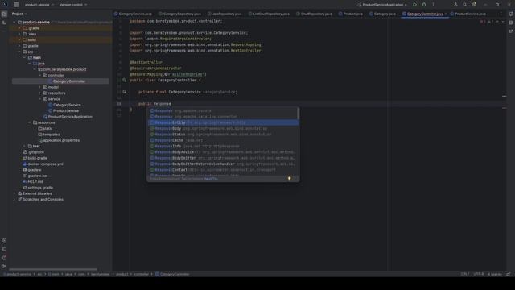This screenshot has height=290, width=515.
Task: Open the main menu hamburger icon
Action: click(x=16, y=5)
